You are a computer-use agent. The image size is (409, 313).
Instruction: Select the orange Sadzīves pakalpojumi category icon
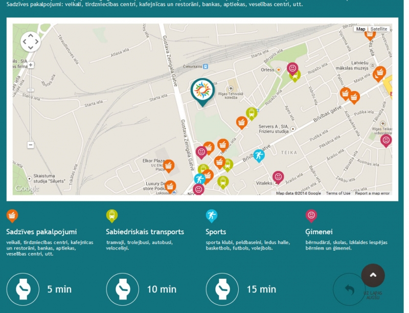(12, 215)
